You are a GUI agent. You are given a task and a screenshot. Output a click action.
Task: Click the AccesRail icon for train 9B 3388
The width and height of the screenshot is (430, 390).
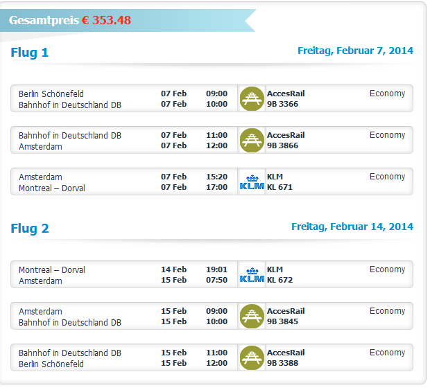tap(252, 358)
